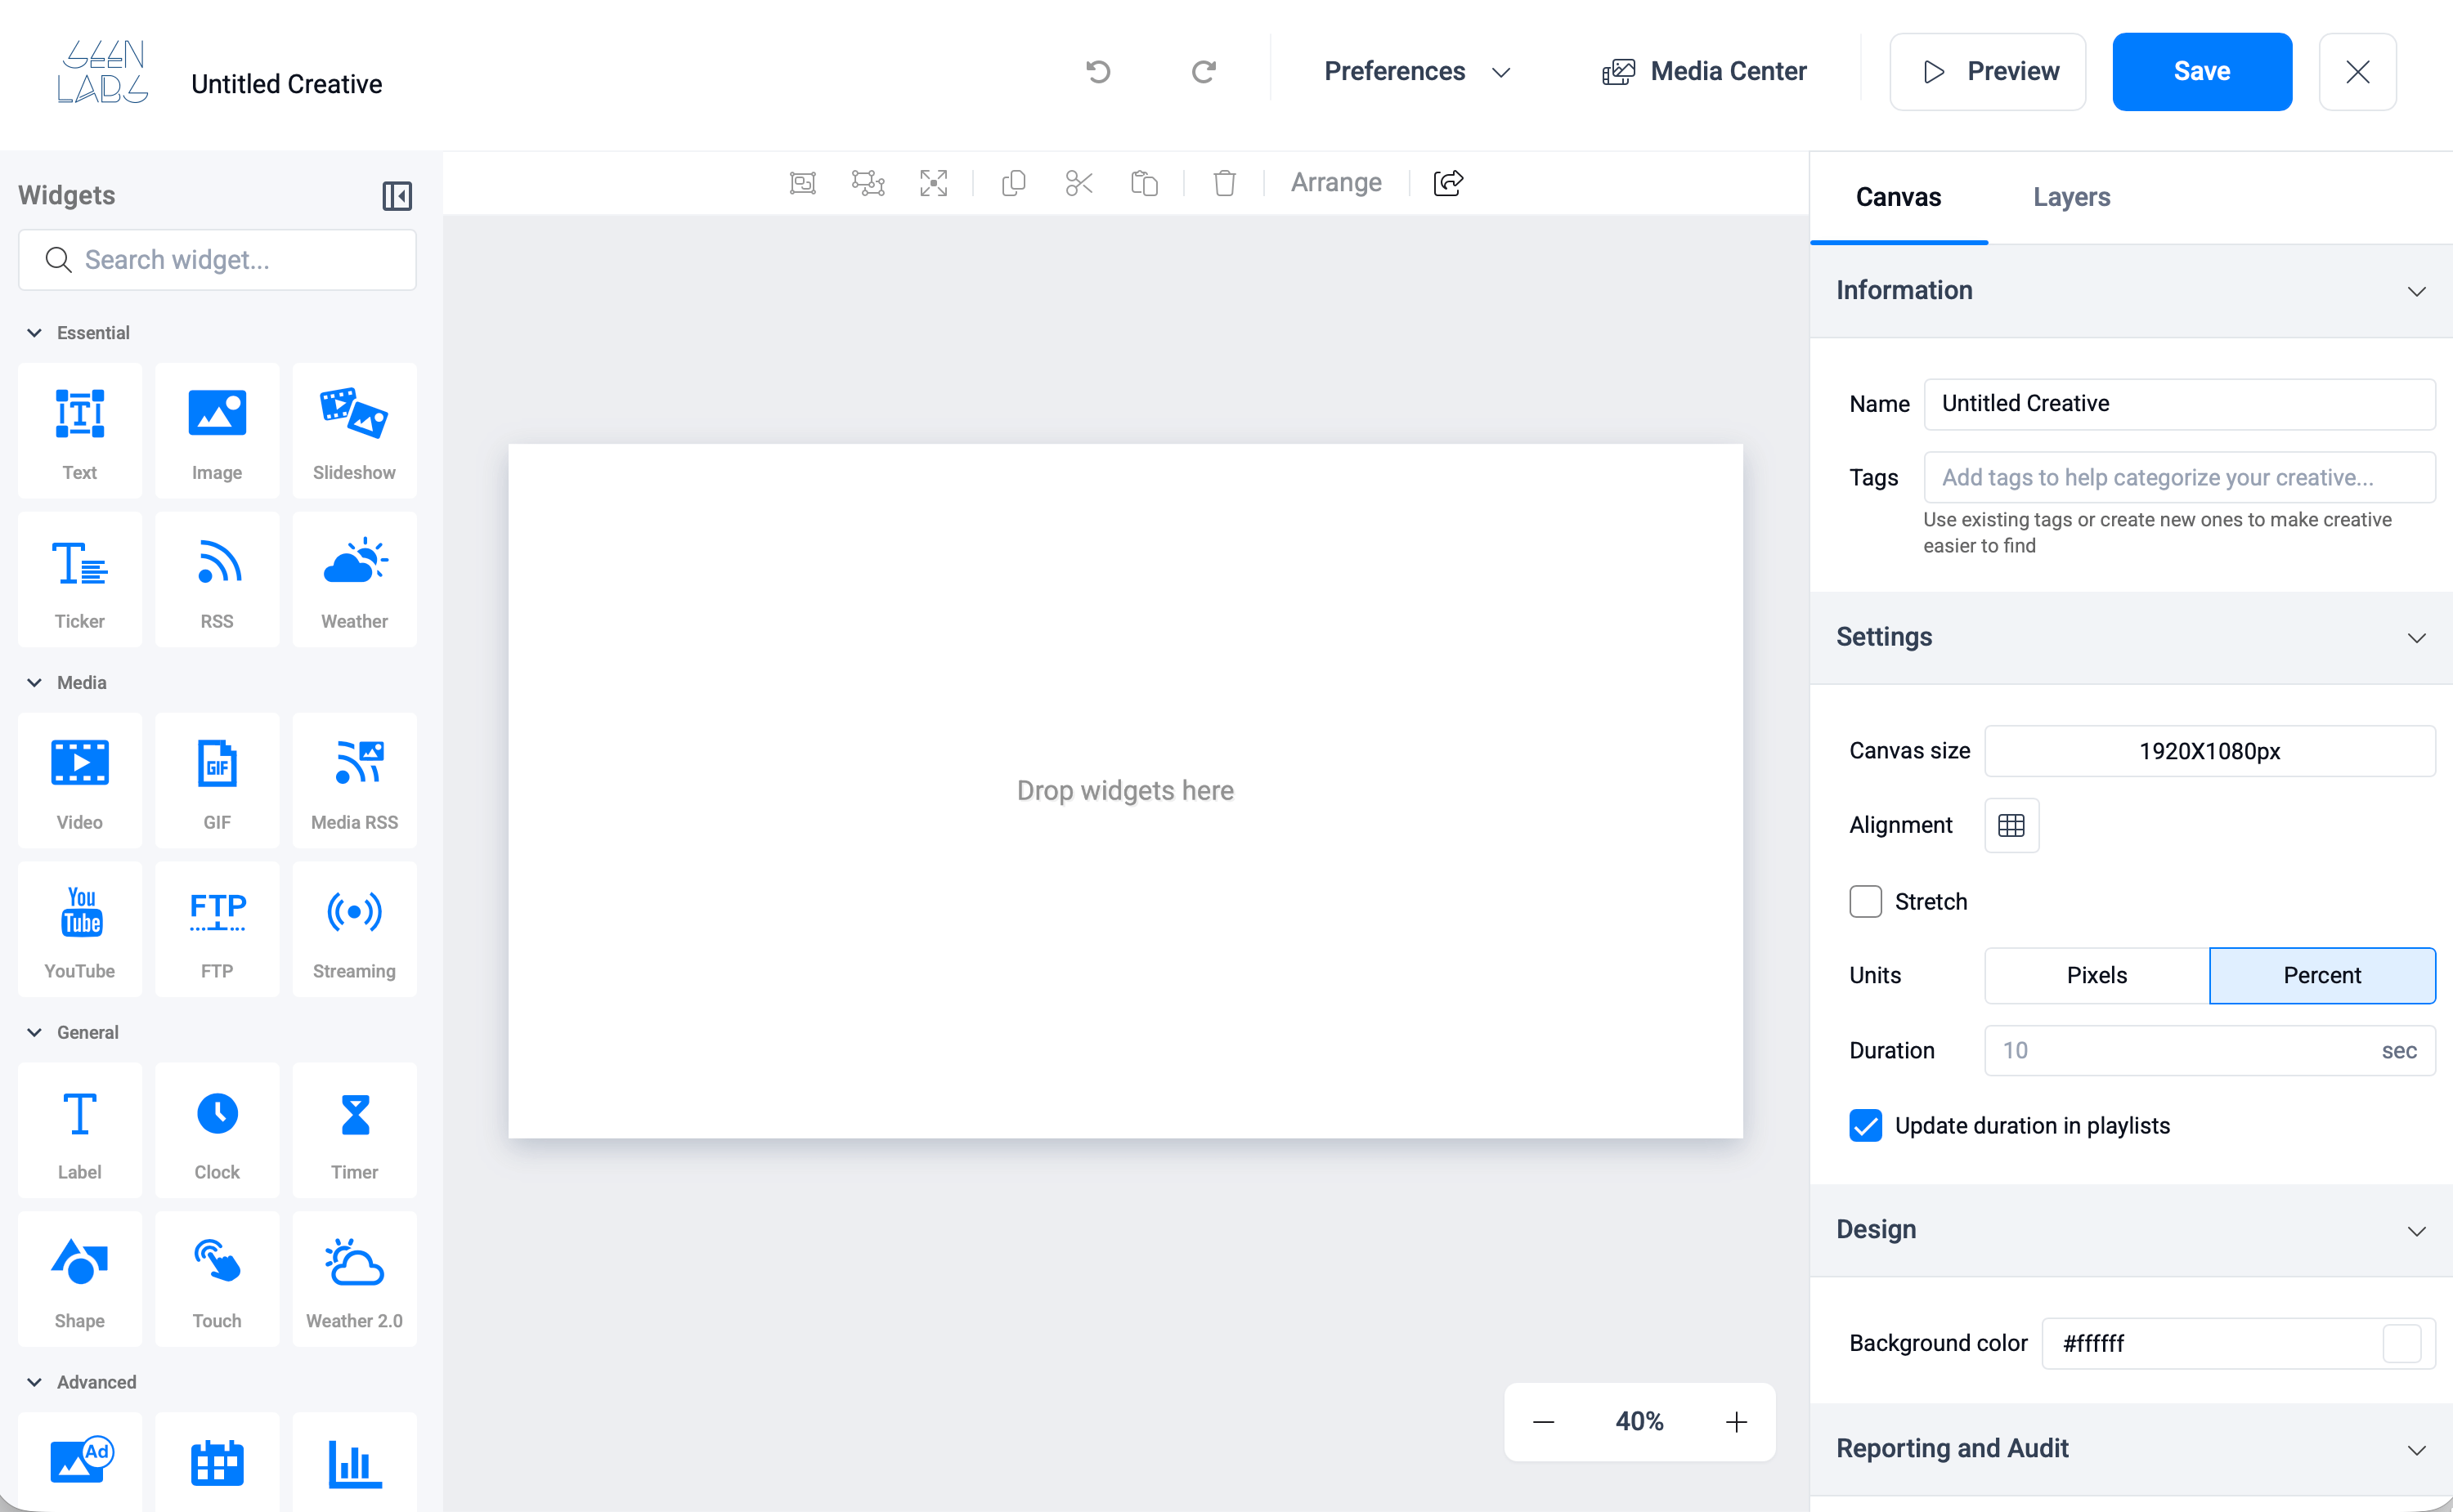Click the trash delete icon

pos(1223,183)
